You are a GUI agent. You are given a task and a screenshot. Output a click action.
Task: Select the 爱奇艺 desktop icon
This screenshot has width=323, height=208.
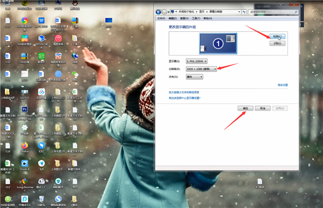(41, 58)
